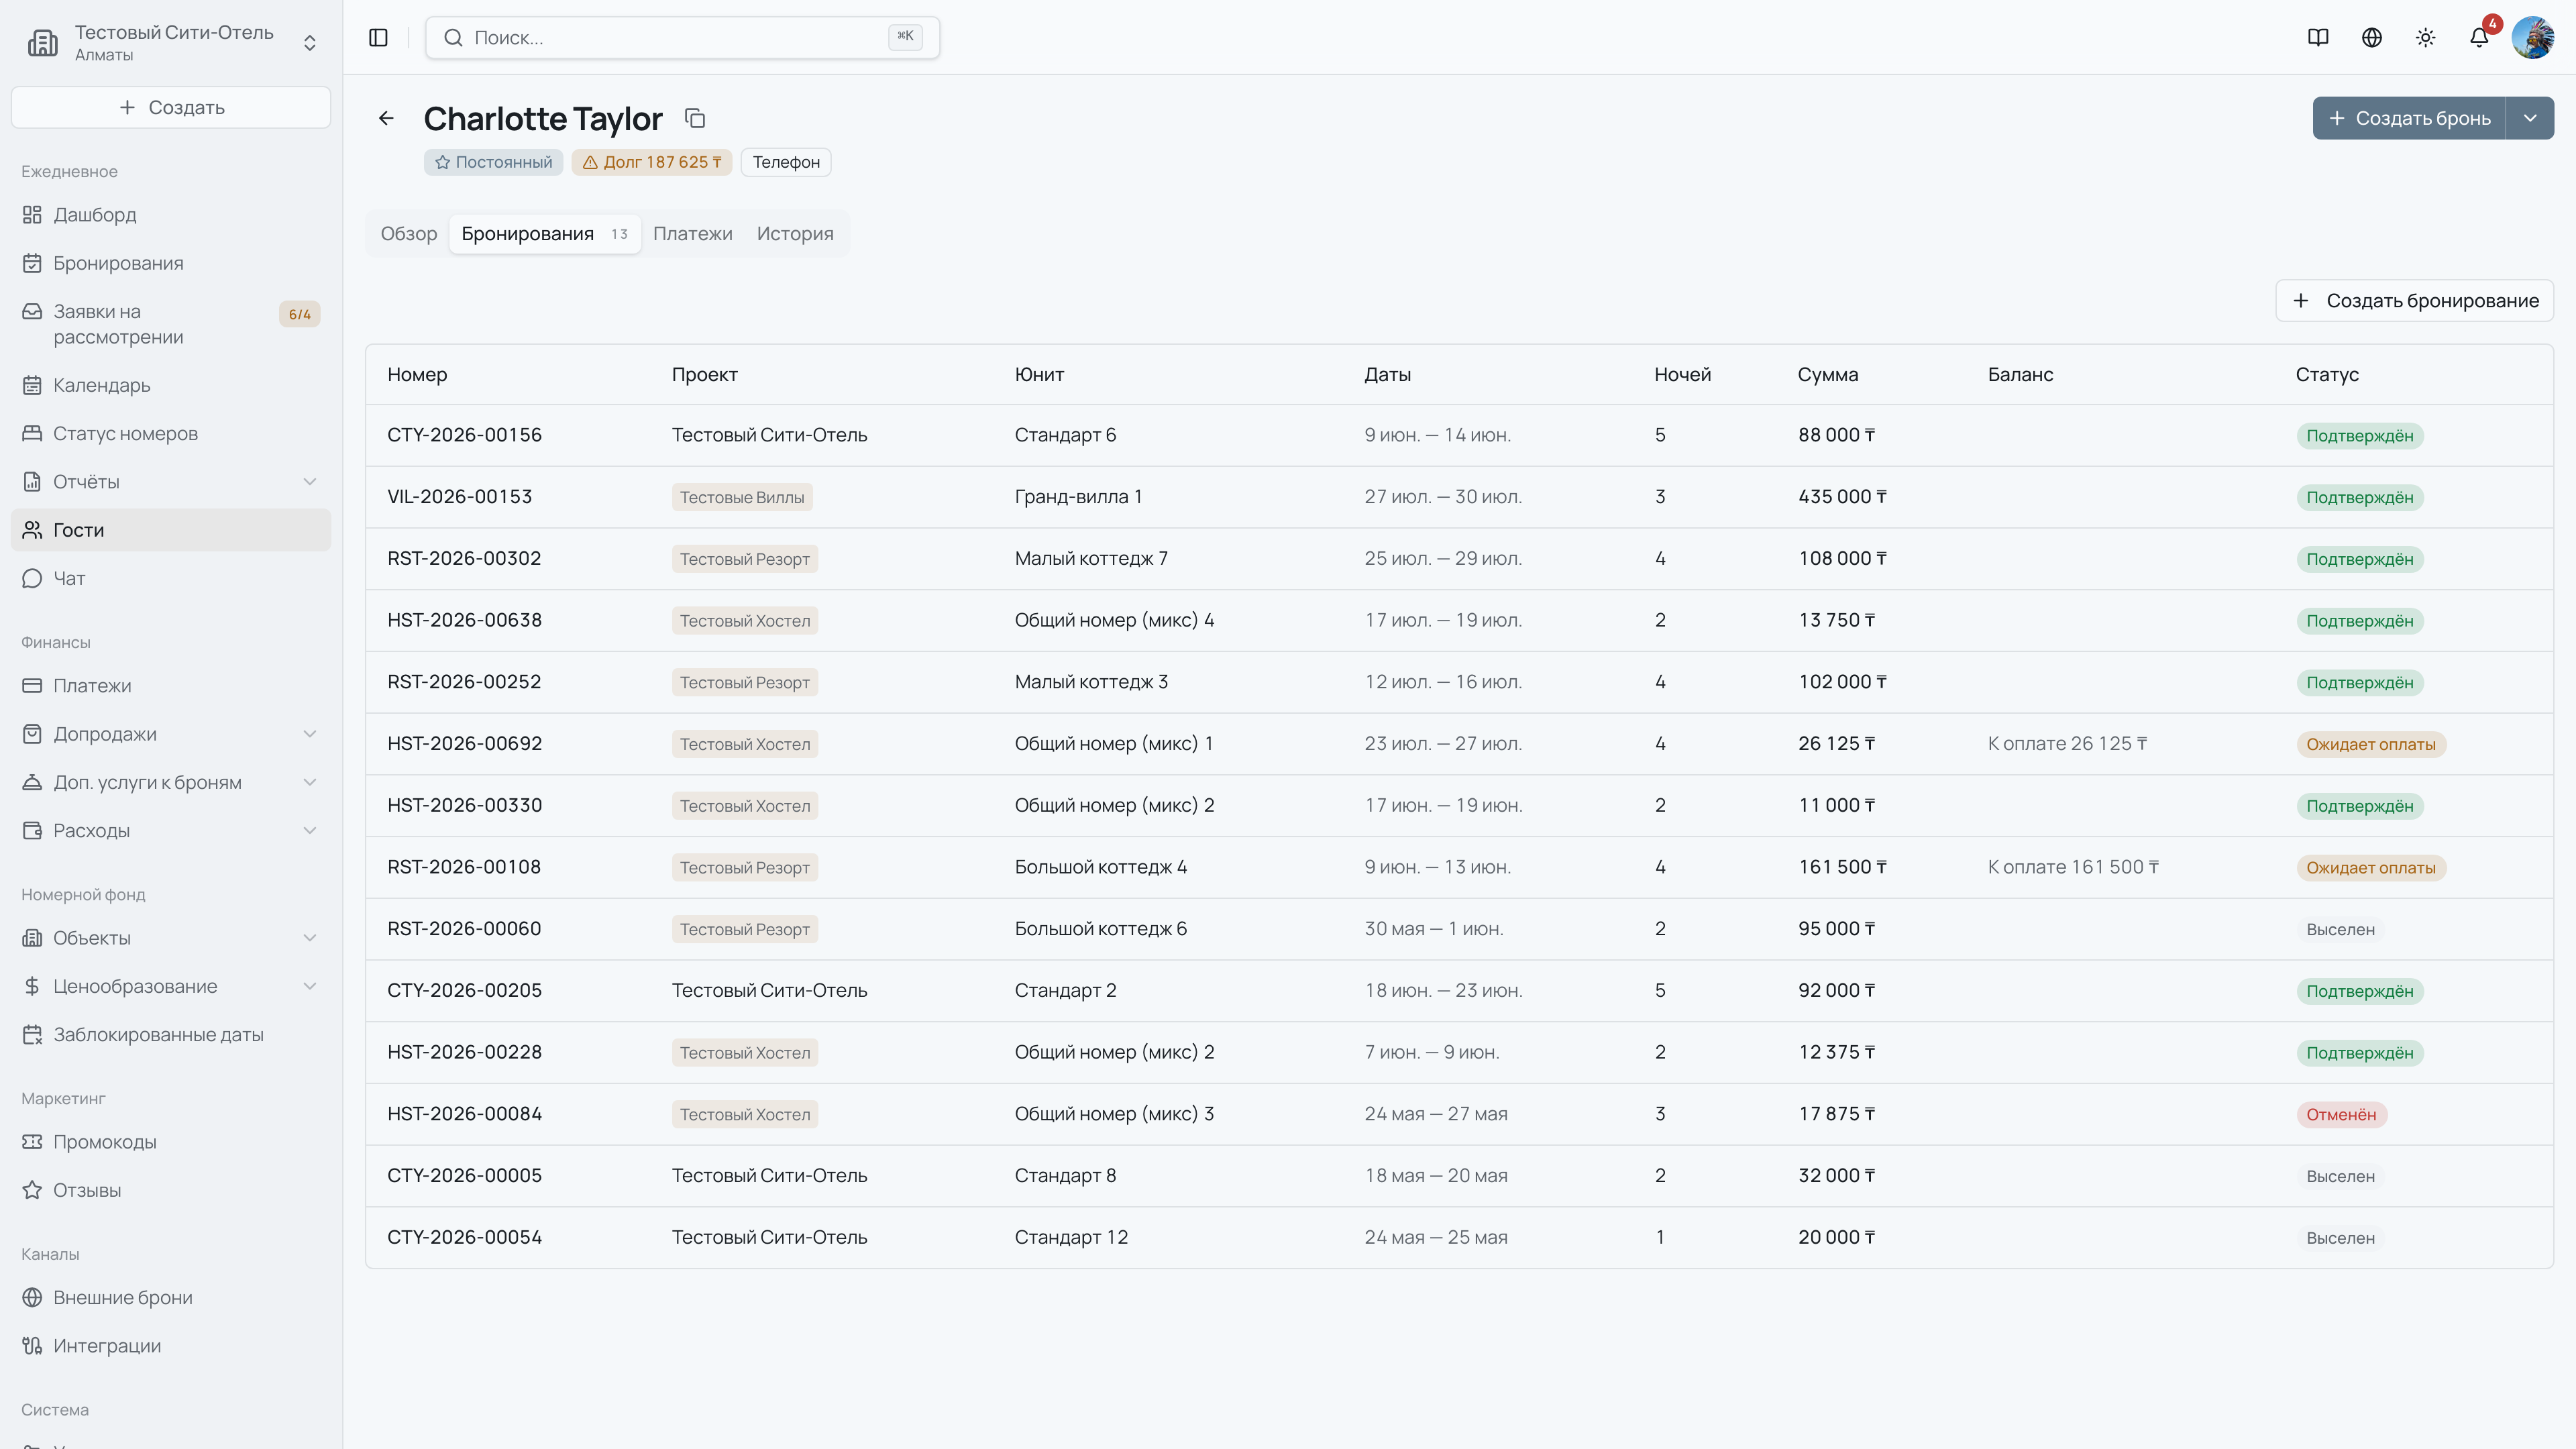The image size is (2576, 1449).
Task: Click К оплате 161 500 ₸ balance
Action: pos(2073,867)
